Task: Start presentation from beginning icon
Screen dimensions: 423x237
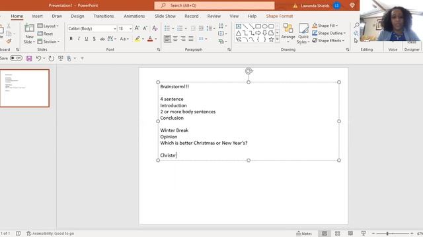Action: click(61, 59)
